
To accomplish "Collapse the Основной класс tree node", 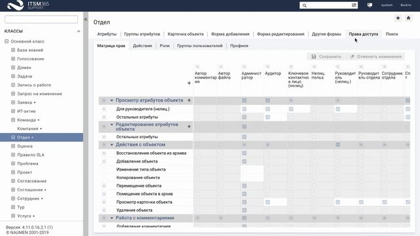I will (x=7, y=41).
